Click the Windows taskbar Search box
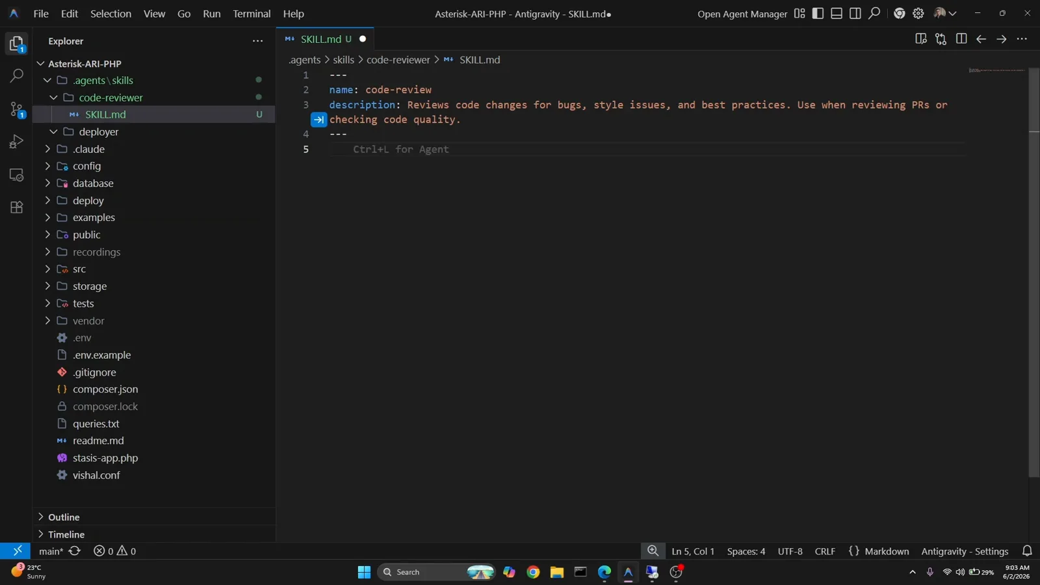 pos(437,572)
